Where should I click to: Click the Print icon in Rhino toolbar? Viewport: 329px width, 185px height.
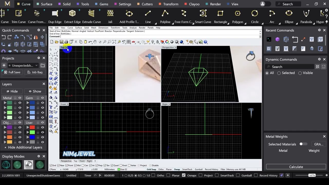(x=66, y=42)
